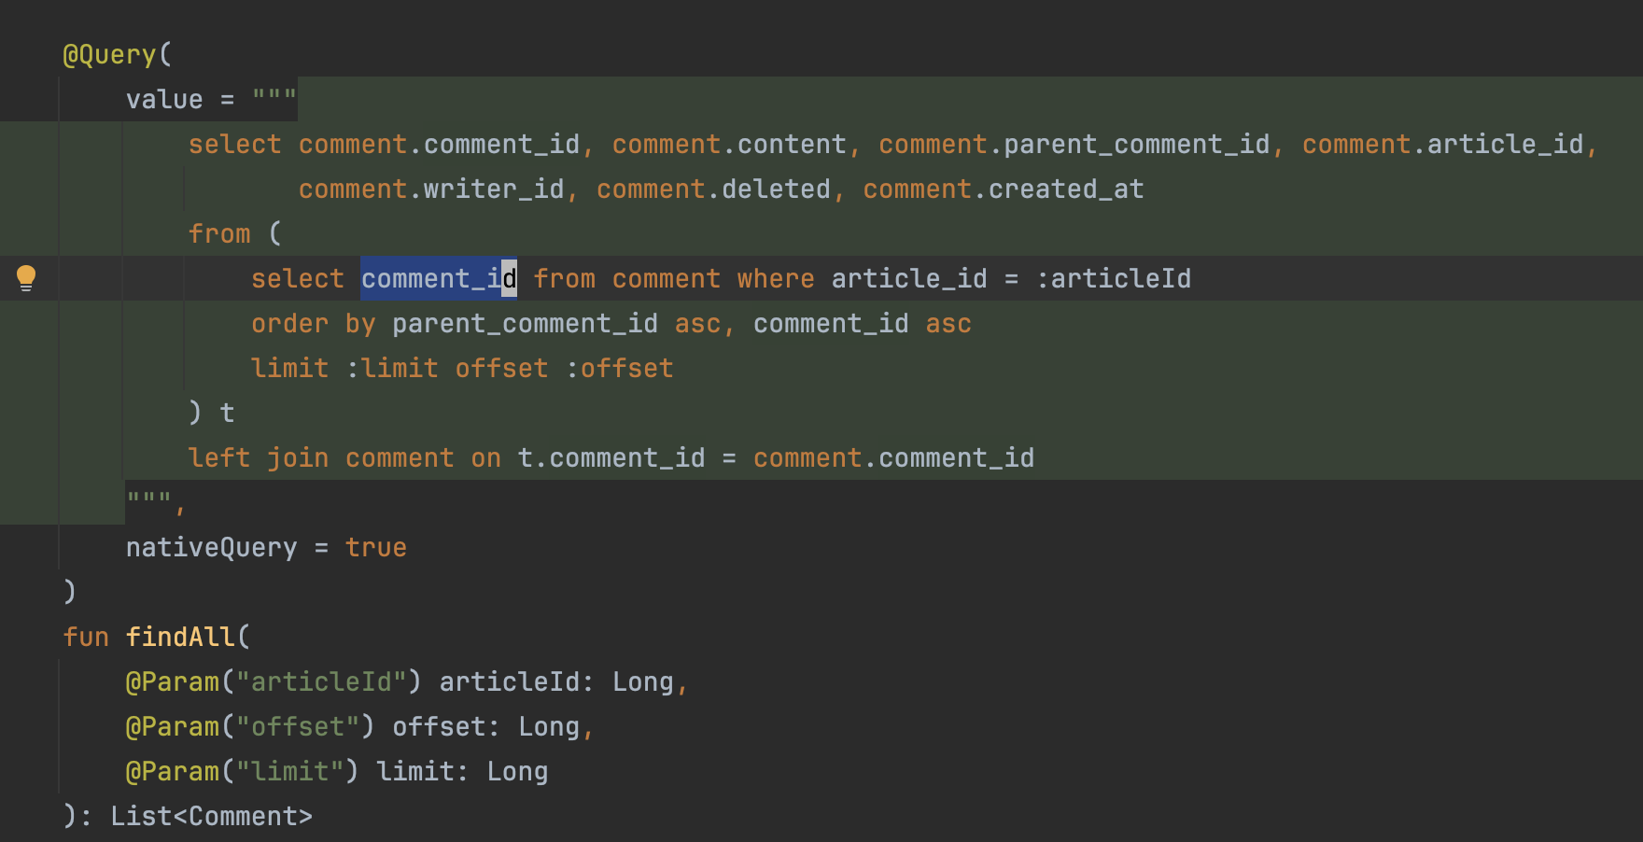The image size is (1643, 842).
Task: Click the true value after nativeQuery
Action: tap(376, 548)
